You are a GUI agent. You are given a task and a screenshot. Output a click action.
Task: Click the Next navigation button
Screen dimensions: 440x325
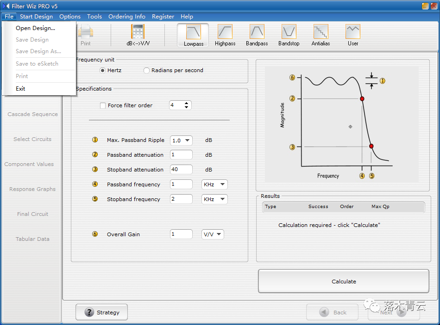coord(394,312)
